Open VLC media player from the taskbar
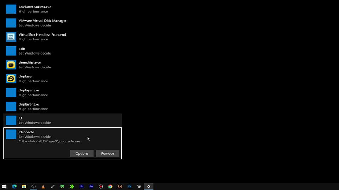Screen dimensions: 339x190 pyautogui.click(x=43, y=186)
